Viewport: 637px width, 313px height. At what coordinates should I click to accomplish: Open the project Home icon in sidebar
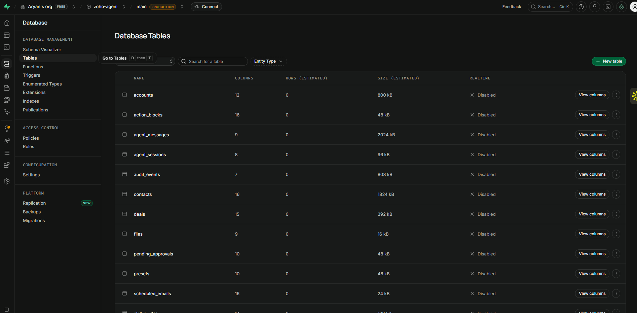tap(7, 23)
